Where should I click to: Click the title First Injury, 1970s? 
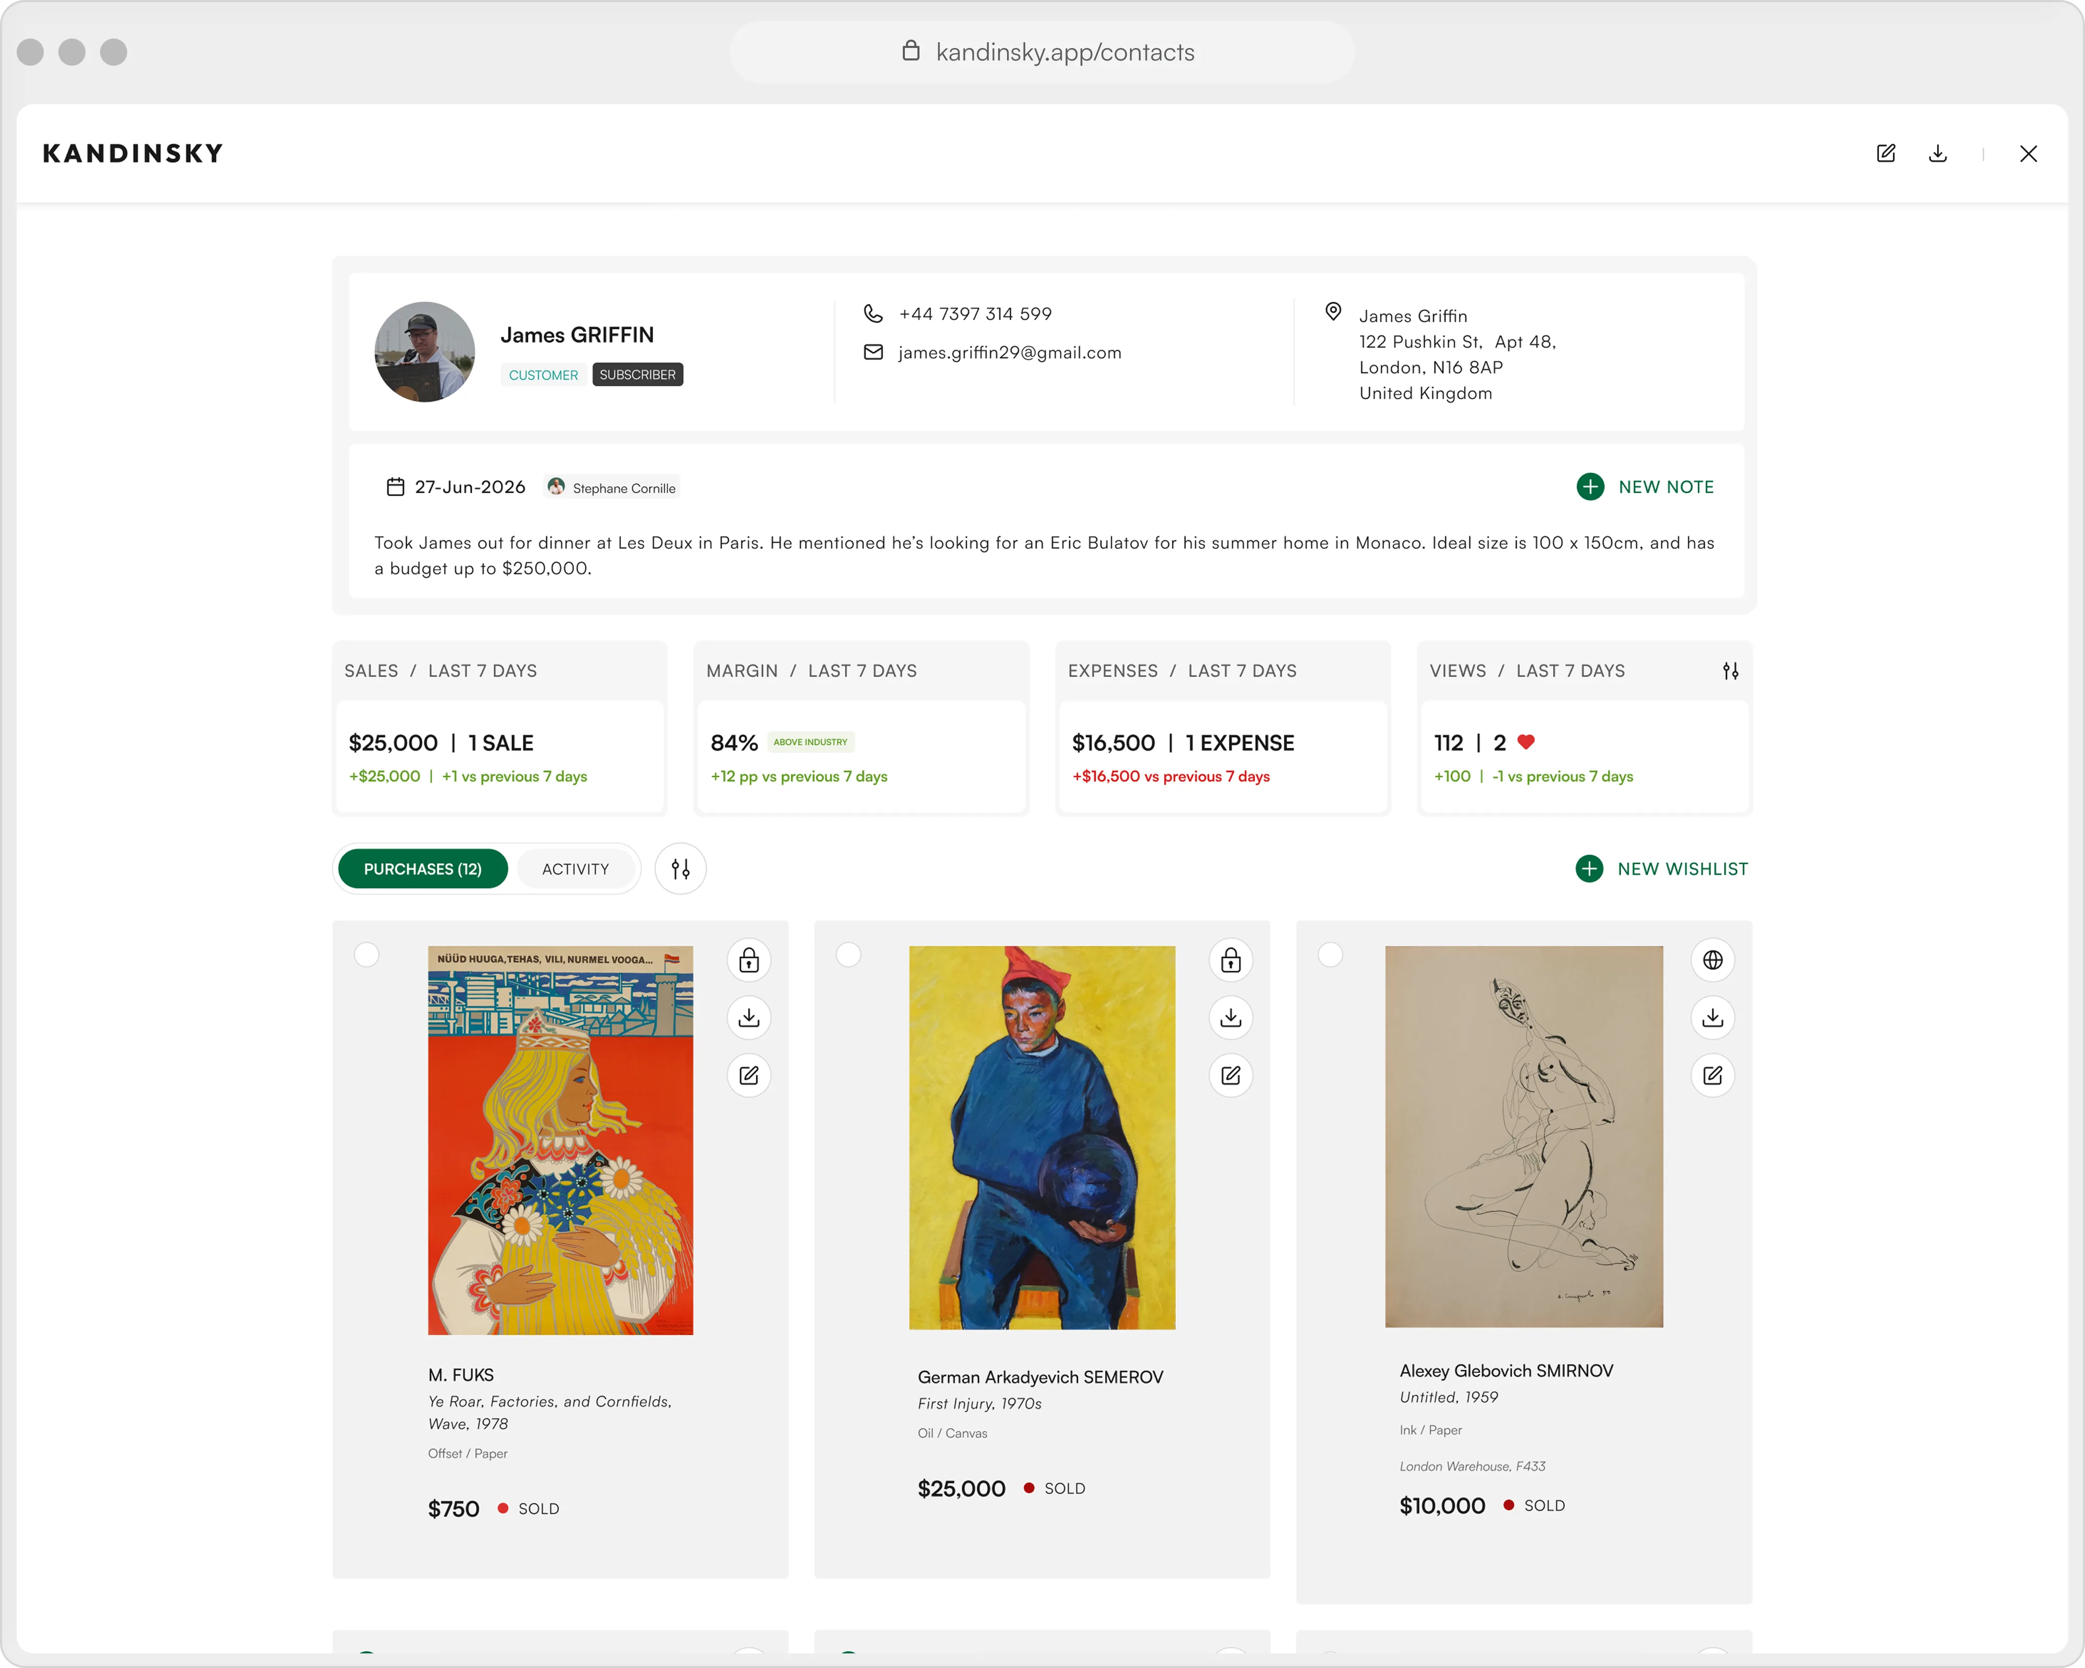click(x=979, y=1403)
